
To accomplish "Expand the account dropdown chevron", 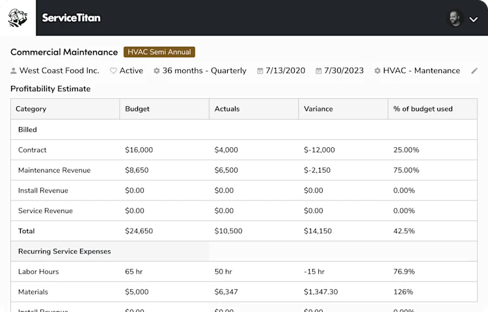I will pyautogui.click(x=474, y=20).
